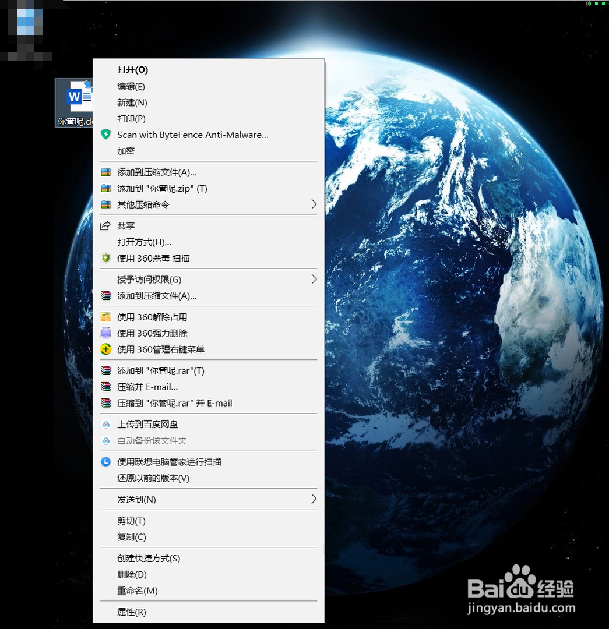The width and height of the screenshot is (609, 629).
Task: Click the green plus icon for 360管理右键菜单
Action: click(105, 349)
